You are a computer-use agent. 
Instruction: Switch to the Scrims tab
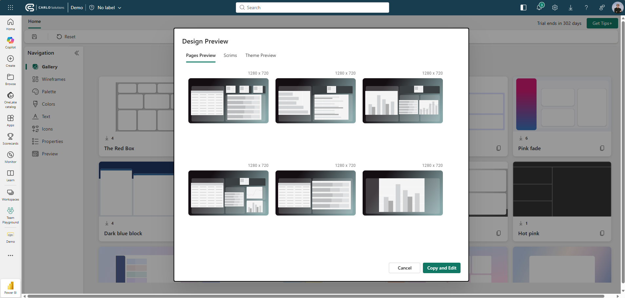(x=230, y=55)
